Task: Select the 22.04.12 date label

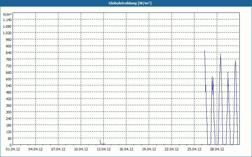Action: click(x=171, y=149)
